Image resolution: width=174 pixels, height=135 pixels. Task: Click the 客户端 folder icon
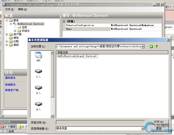coord(11,34)
